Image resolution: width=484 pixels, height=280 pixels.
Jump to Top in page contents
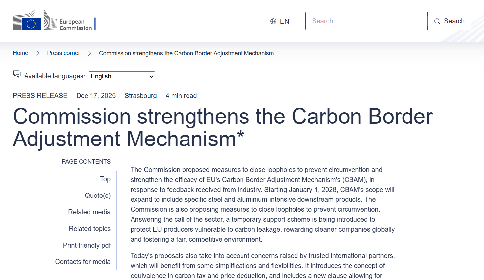coord(105,179)
